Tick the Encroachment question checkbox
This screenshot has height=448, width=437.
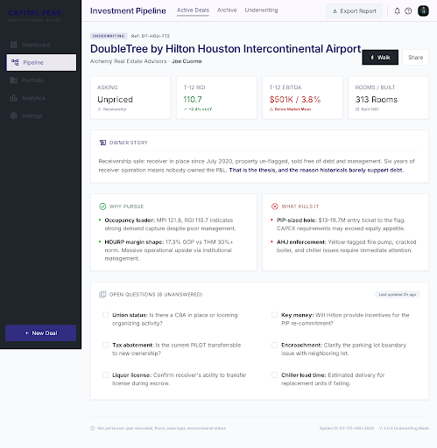(x=274, y=345)
